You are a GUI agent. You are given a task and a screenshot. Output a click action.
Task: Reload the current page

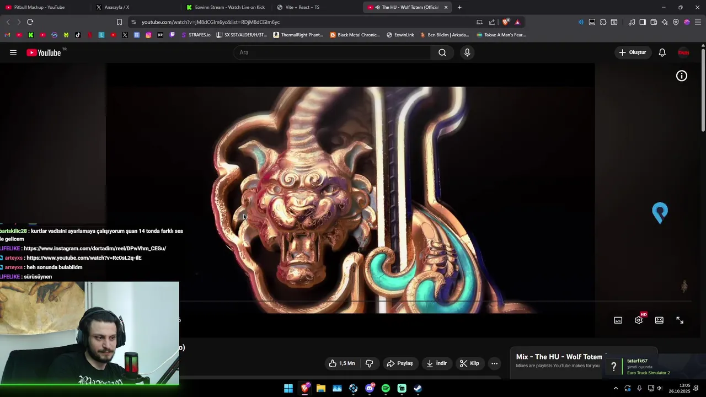click(x=30, y=22)
